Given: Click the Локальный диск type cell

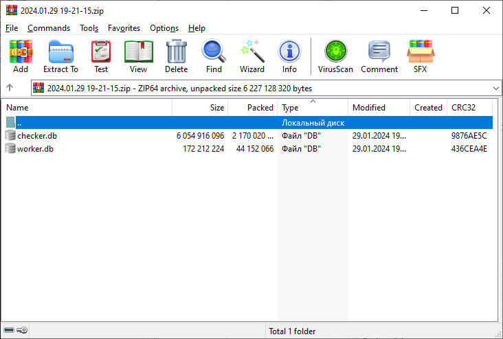Looking at the screenshot, I should click(313, 123).
